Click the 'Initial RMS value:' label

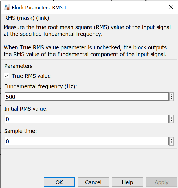click(x=26, y=109)
